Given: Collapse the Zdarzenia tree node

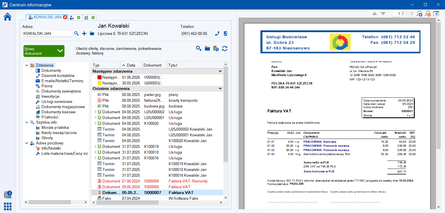Looking at the screenshot, I should [x=27, y=65].
